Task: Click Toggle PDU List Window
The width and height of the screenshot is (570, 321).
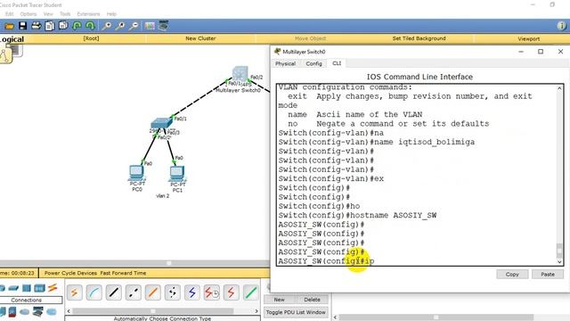Action: tap(296, 312)
